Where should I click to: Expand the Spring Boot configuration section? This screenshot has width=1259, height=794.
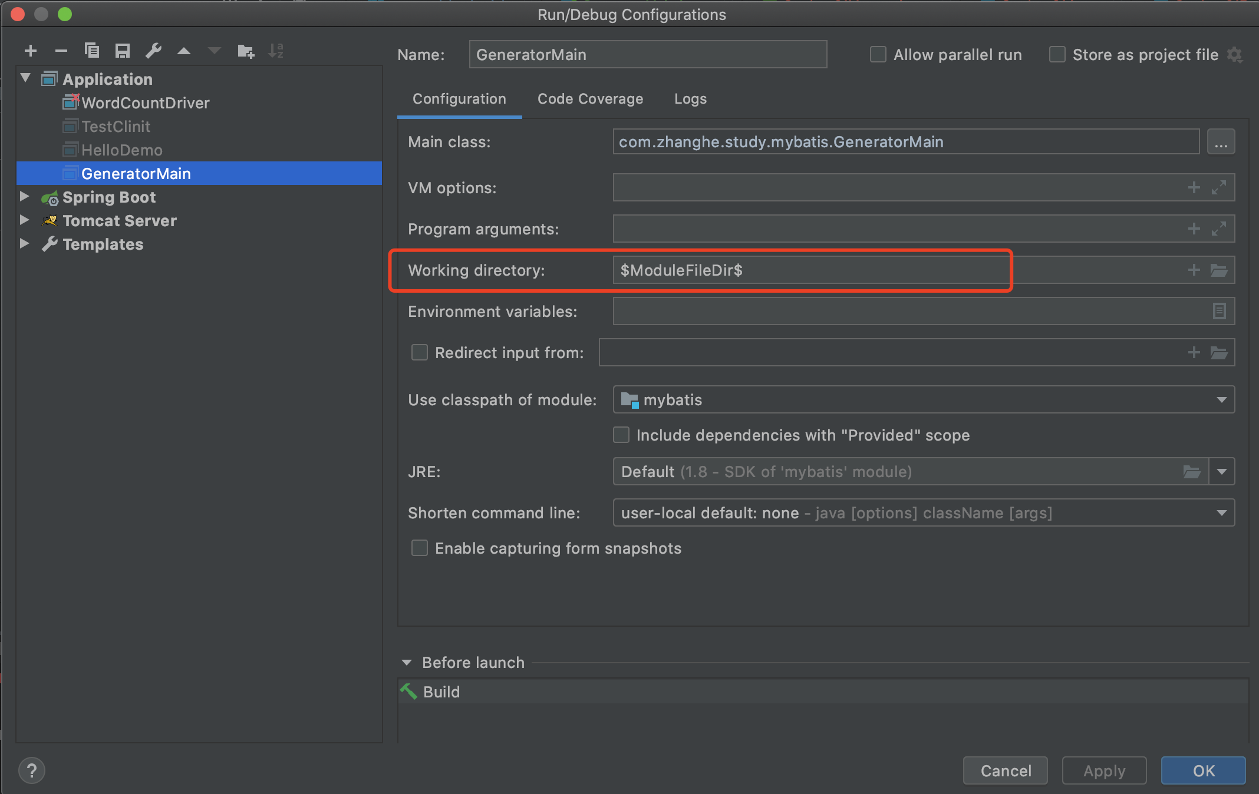click(25, 196)
